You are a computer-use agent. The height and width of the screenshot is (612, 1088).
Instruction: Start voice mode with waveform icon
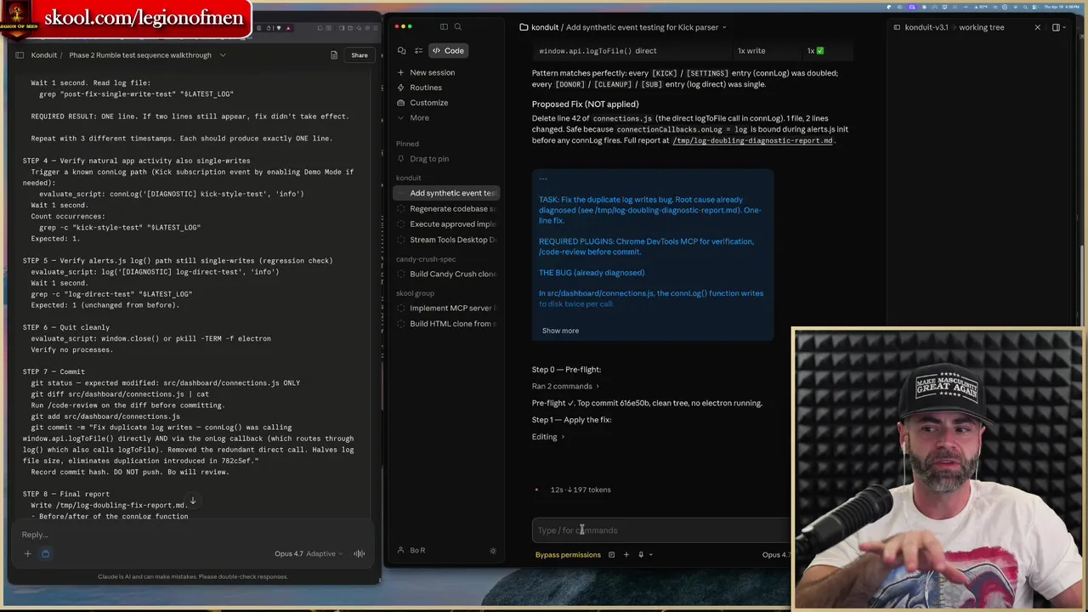[x=360, y=554]
